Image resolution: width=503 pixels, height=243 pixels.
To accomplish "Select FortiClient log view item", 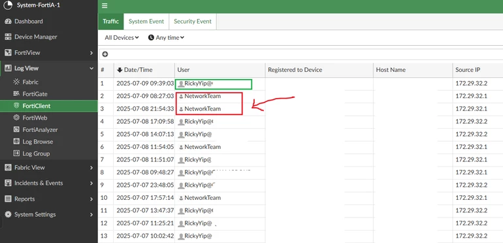I will pyautogui.click(x=49, y=106).
